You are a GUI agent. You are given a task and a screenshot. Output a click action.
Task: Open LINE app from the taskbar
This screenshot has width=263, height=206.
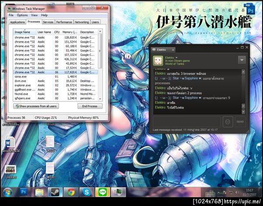pyautogui.click(x=103, y=192)
